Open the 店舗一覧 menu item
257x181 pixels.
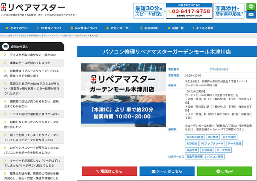tap(175, 28)
